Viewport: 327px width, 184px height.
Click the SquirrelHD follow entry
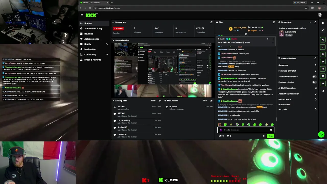(x=137, y=128)
